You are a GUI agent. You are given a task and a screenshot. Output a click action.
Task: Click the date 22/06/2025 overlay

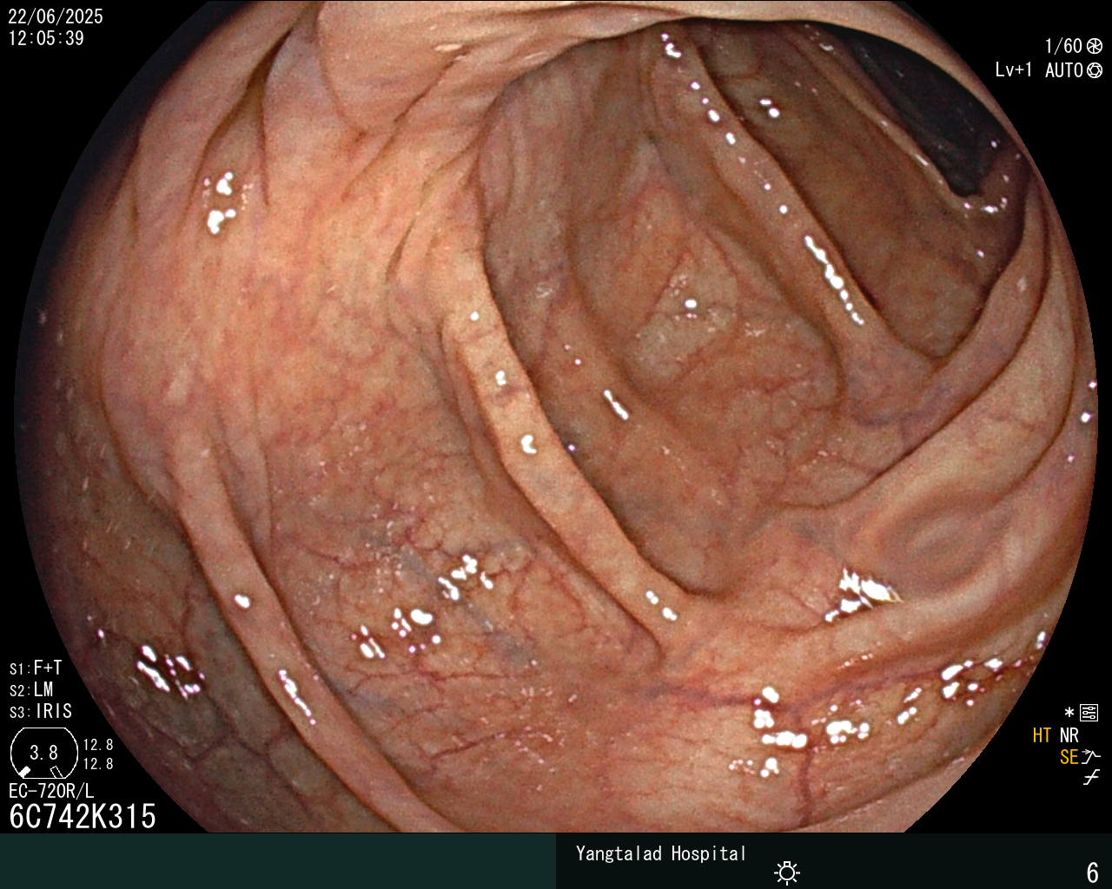[56, 16]
